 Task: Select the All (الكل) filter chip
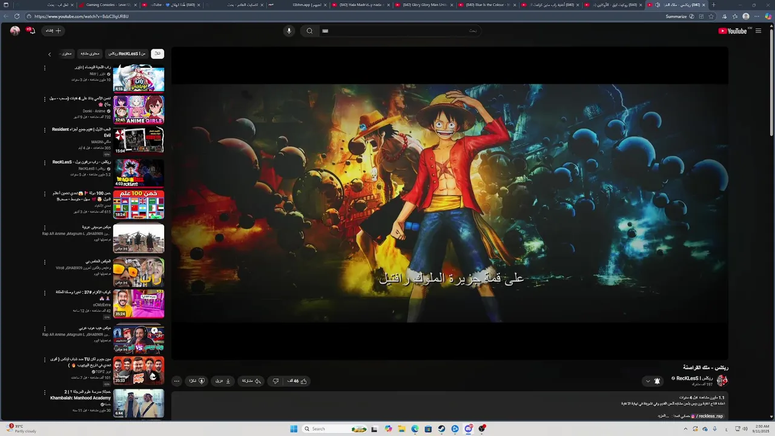[157, 54]
